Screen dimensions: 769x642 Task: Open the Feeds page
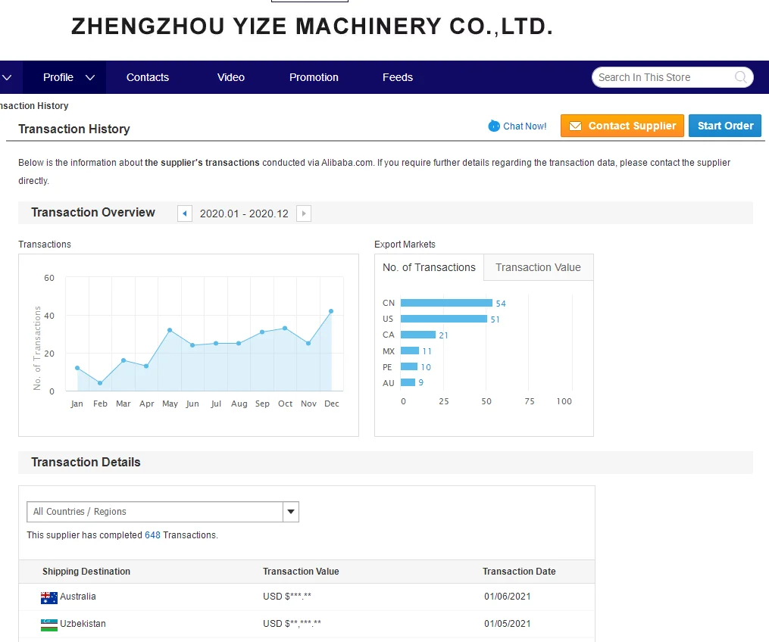tap(398, 77)
